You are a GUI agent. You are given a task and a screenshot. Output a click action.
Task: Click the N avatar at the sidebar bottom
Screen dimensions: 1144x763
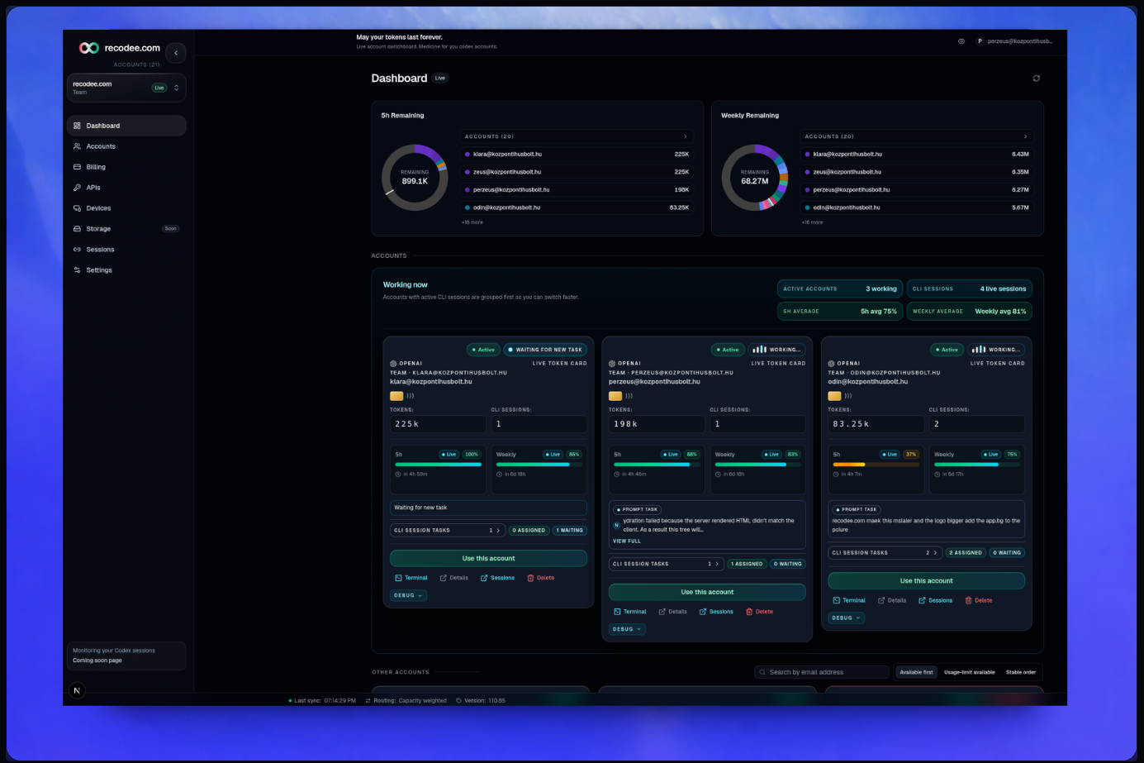(77, 690)
